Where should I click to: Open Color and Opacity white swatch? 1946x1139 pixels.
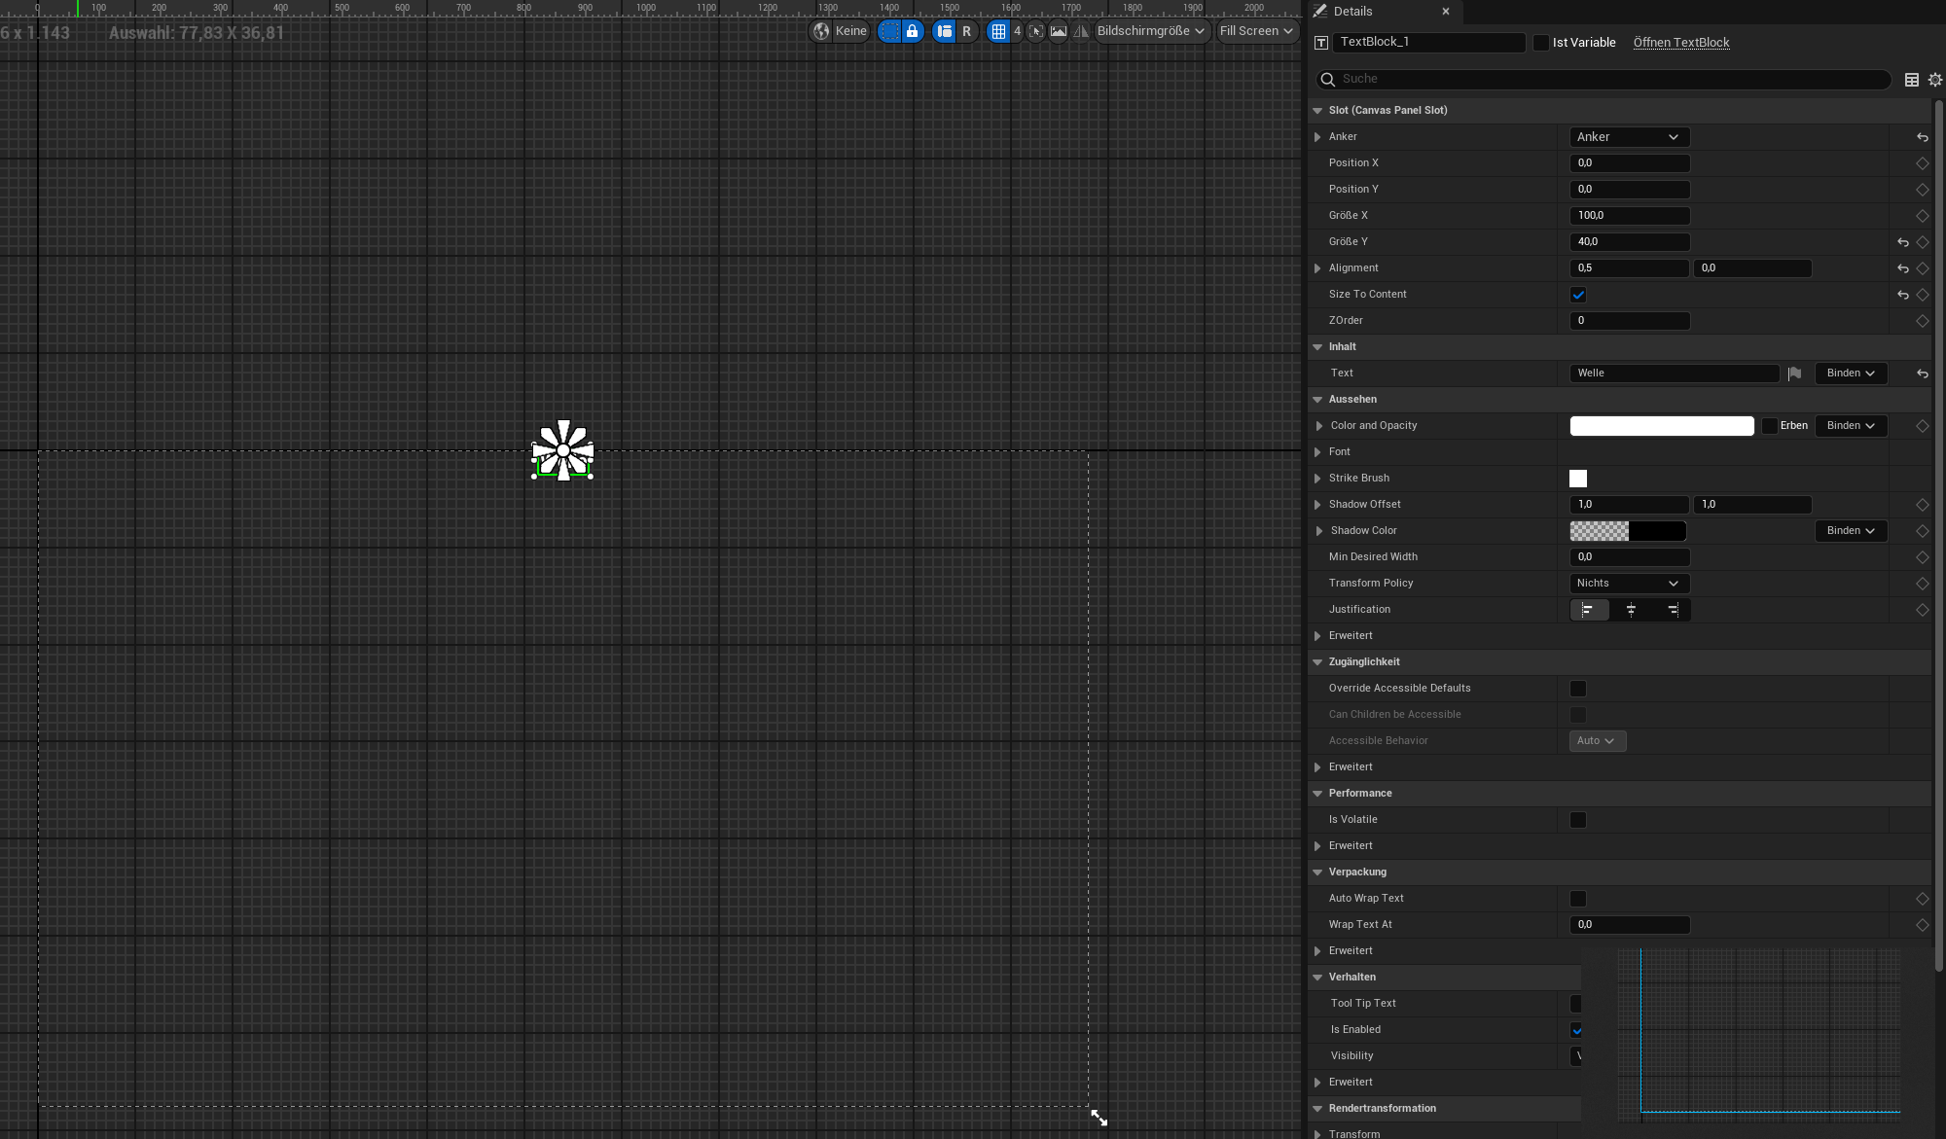1661,426
